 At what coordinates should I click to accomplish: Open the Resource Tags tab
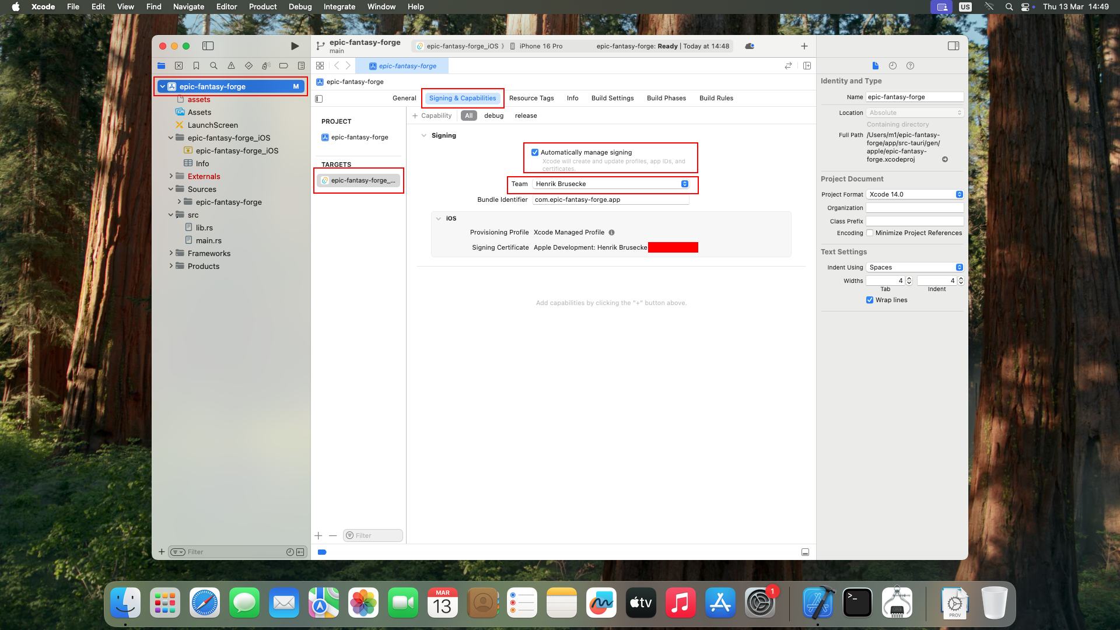(531, 98)
